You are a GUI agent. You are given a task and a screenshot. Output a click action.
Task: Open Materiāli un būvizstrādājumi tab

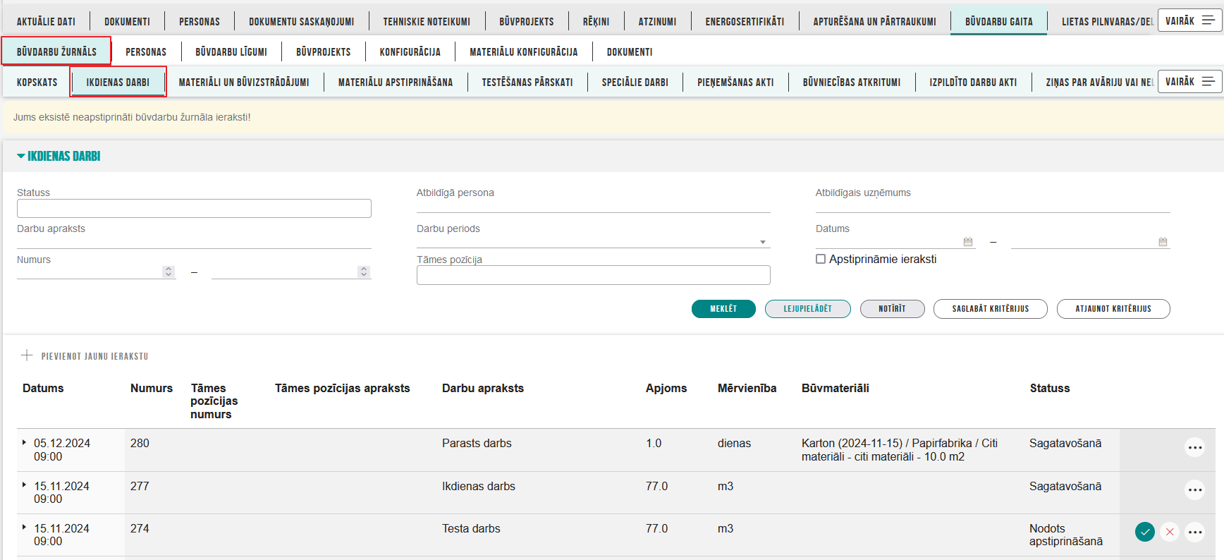244,83
